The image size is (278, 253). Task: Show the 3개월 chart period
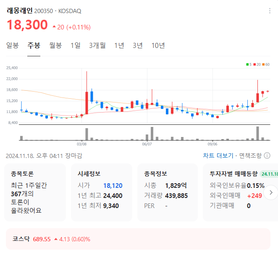(97, 45)
